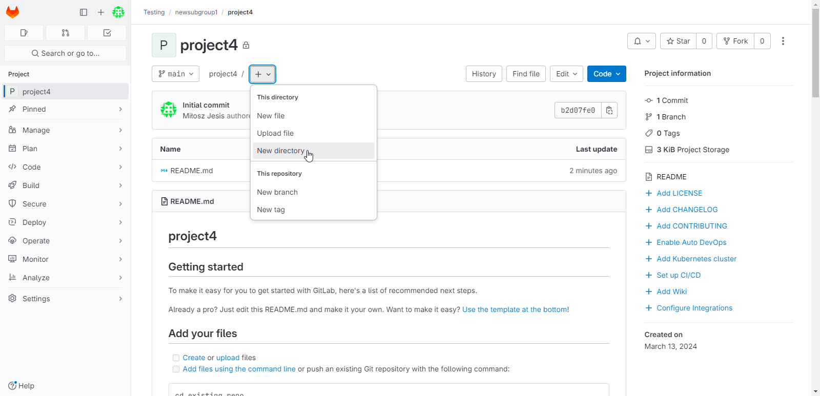Click the page vertical scrollbar
Image resolution: width=820 pixels, height=396 pixels.
pos(815,205)
